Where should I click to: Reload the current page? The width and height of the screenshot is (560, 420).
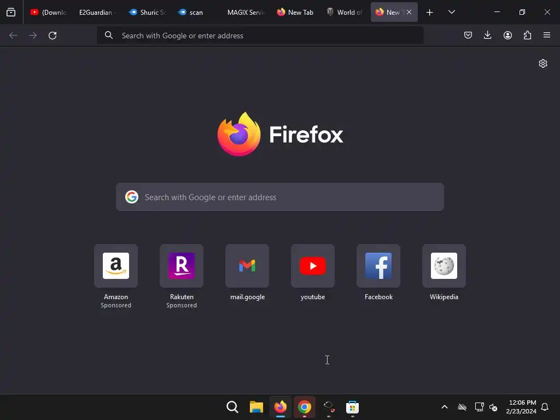coord(52,36)
